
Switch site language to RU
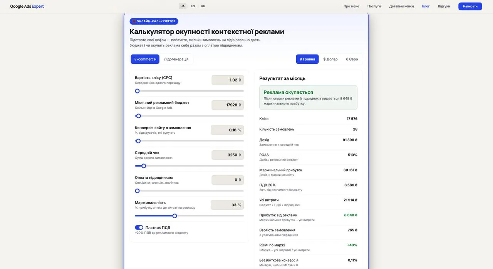(x=203, y=6)
